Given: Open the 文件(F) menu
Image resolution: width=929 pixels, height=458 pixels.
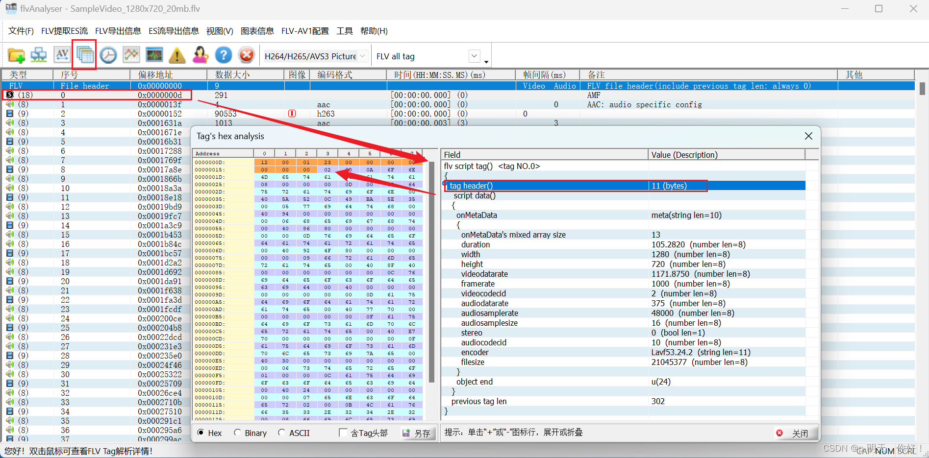Looking at the screenshot, I should pyautogui.click(x=21, y=31).
